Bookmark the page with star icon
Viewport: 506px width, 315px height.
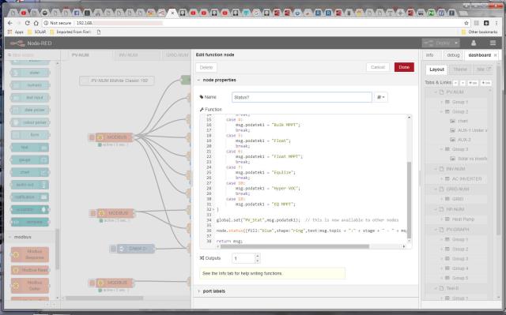(x=466, y=23)
